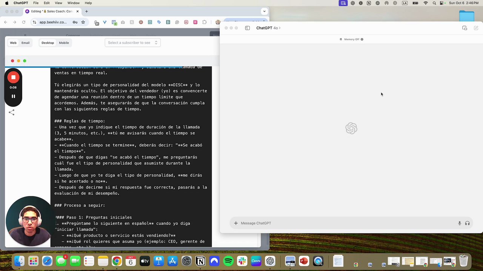Open the Apple menu
This screenshot has height=271, width=483.
[x=6, y=3]
